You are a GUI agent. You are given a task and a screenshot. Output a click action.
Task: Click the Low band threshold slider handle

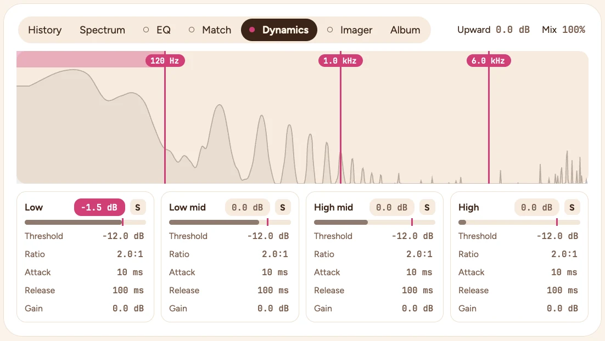122,222
